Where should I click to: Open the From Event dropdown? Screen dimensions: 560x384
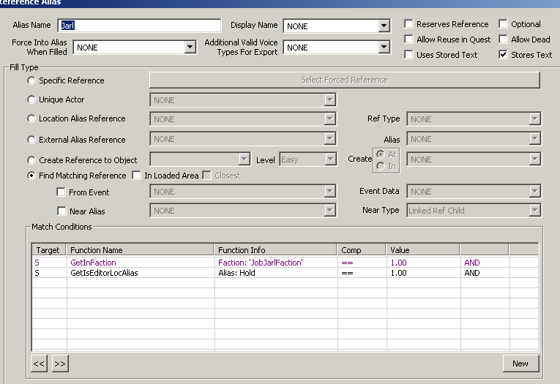[x=243, y=192]
